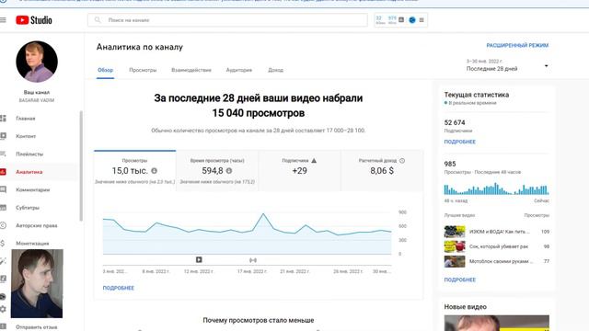Viewport: 589px width, 331px height.
Task: Click the rightmost grey extension menu icon
Action: tap(422, 20)
